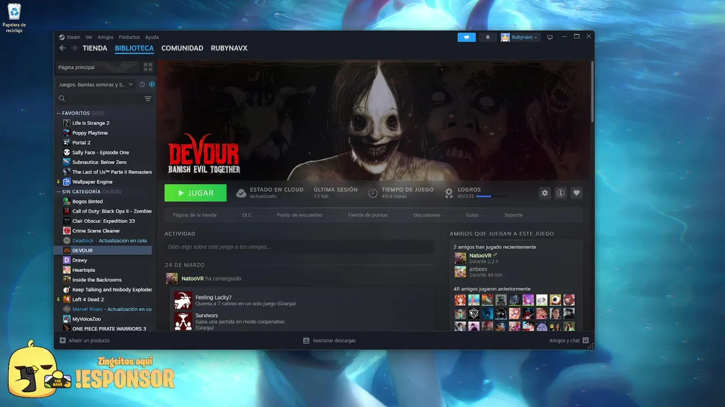
Task: Toggle DEVOUR as favorite with heart icon
Action: (577, 193)
